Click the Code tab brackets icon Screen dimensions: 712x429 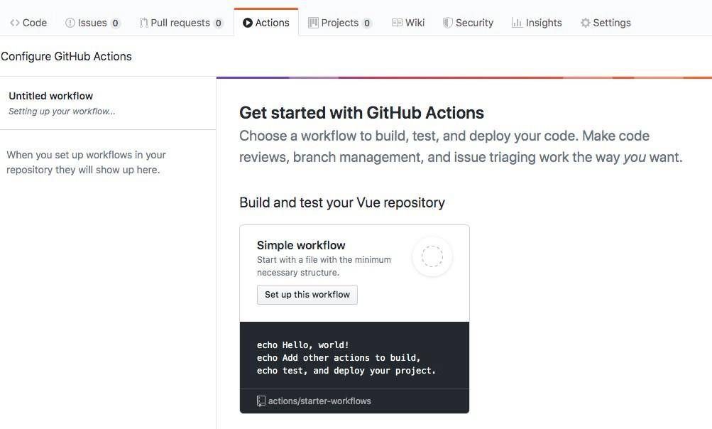coord(14,23)
